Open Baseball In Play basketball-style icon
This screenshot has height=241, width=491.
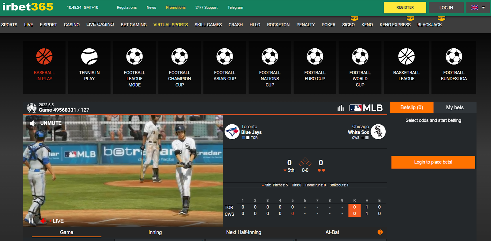[44, 56]
